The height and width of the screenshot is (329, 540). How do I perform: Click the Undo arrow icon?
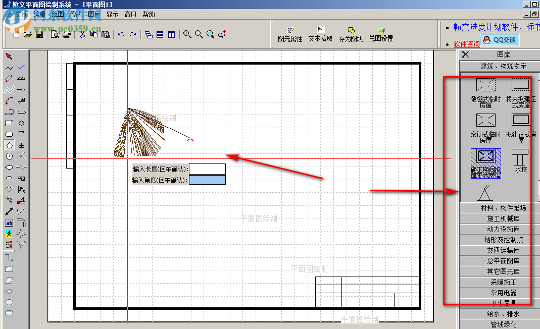[121, 34]
